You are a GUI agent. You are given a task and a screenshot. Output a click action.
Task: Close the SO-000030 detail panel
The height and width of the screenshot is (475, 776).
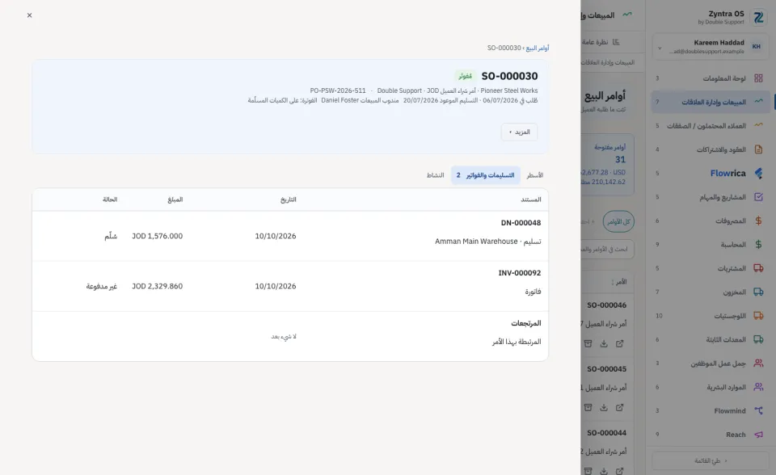[x=29, y=15]
